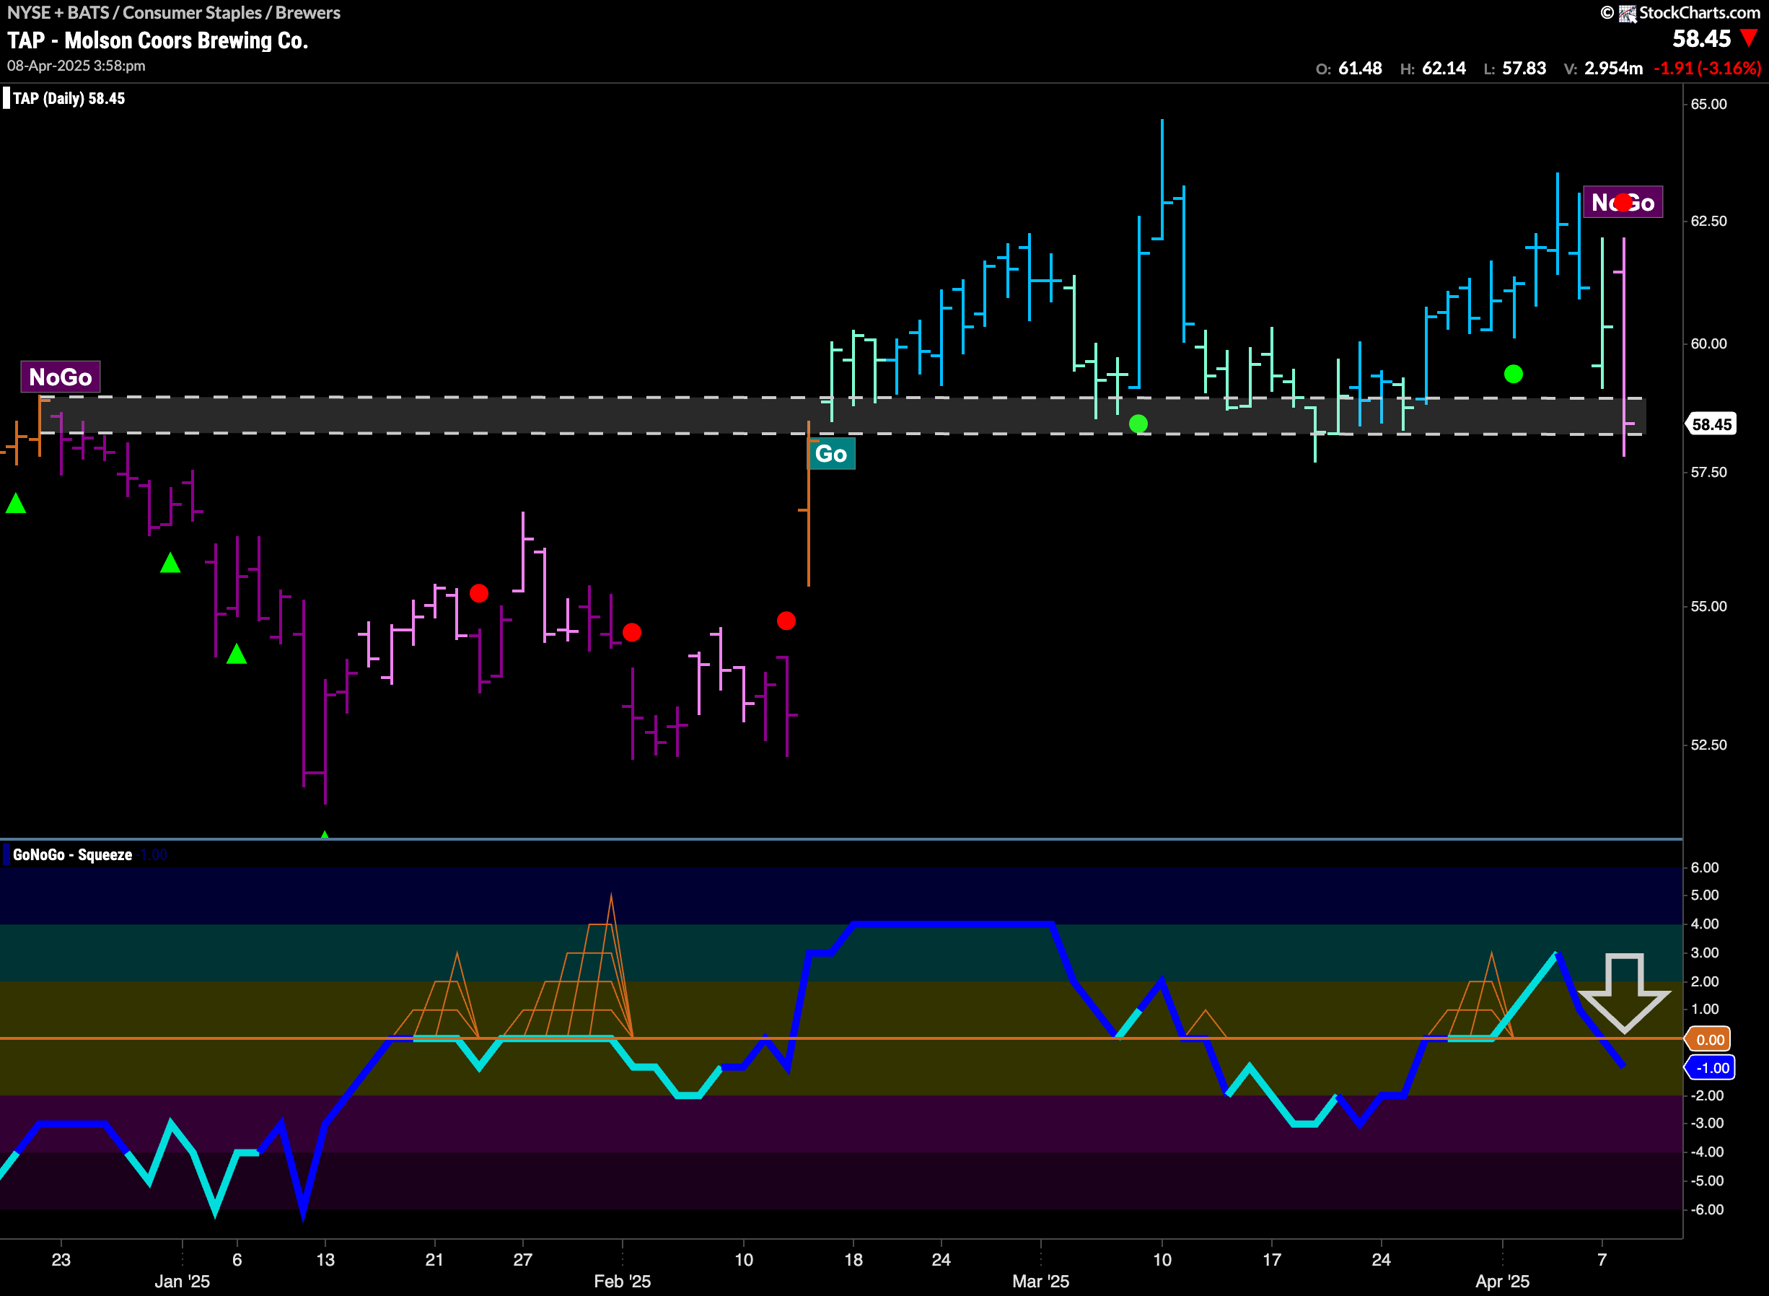Image resolution: width=1769 pixels, height=1296 pixels.
Task: Click the Mar '25 date axis label
Action: click(x=1040, y=1282)
